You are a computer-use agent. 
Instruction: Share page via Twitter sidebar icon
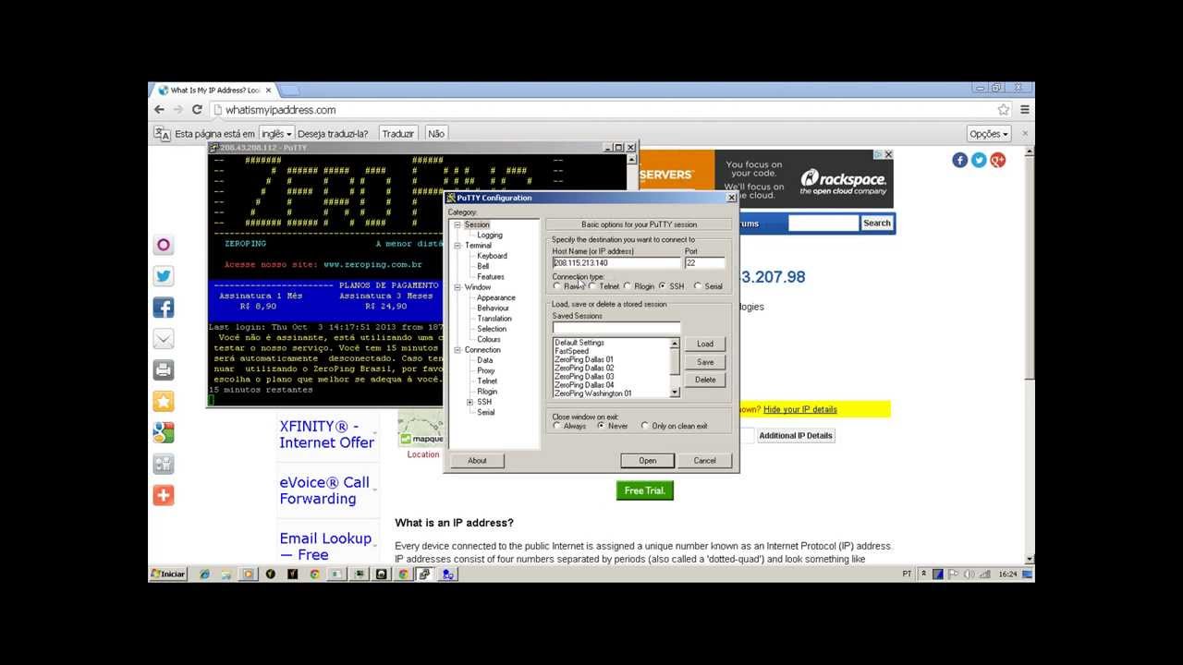(164, 276)
